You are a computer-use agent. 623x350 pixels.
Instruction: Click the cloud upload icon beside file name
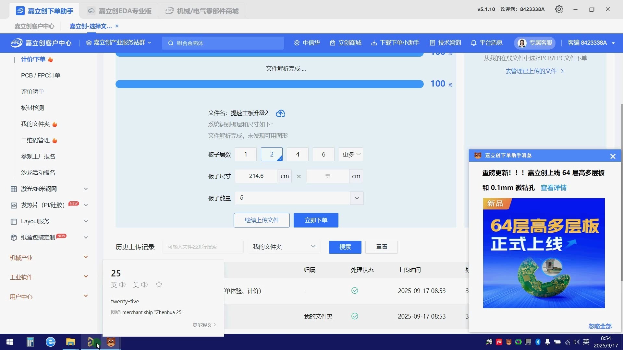point(280,113)
